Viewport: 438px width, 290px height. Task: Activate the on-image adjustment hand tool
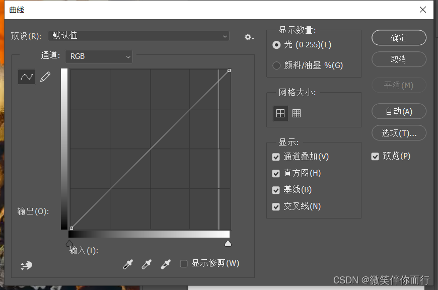pyautogui.click(x=27, y=265)
